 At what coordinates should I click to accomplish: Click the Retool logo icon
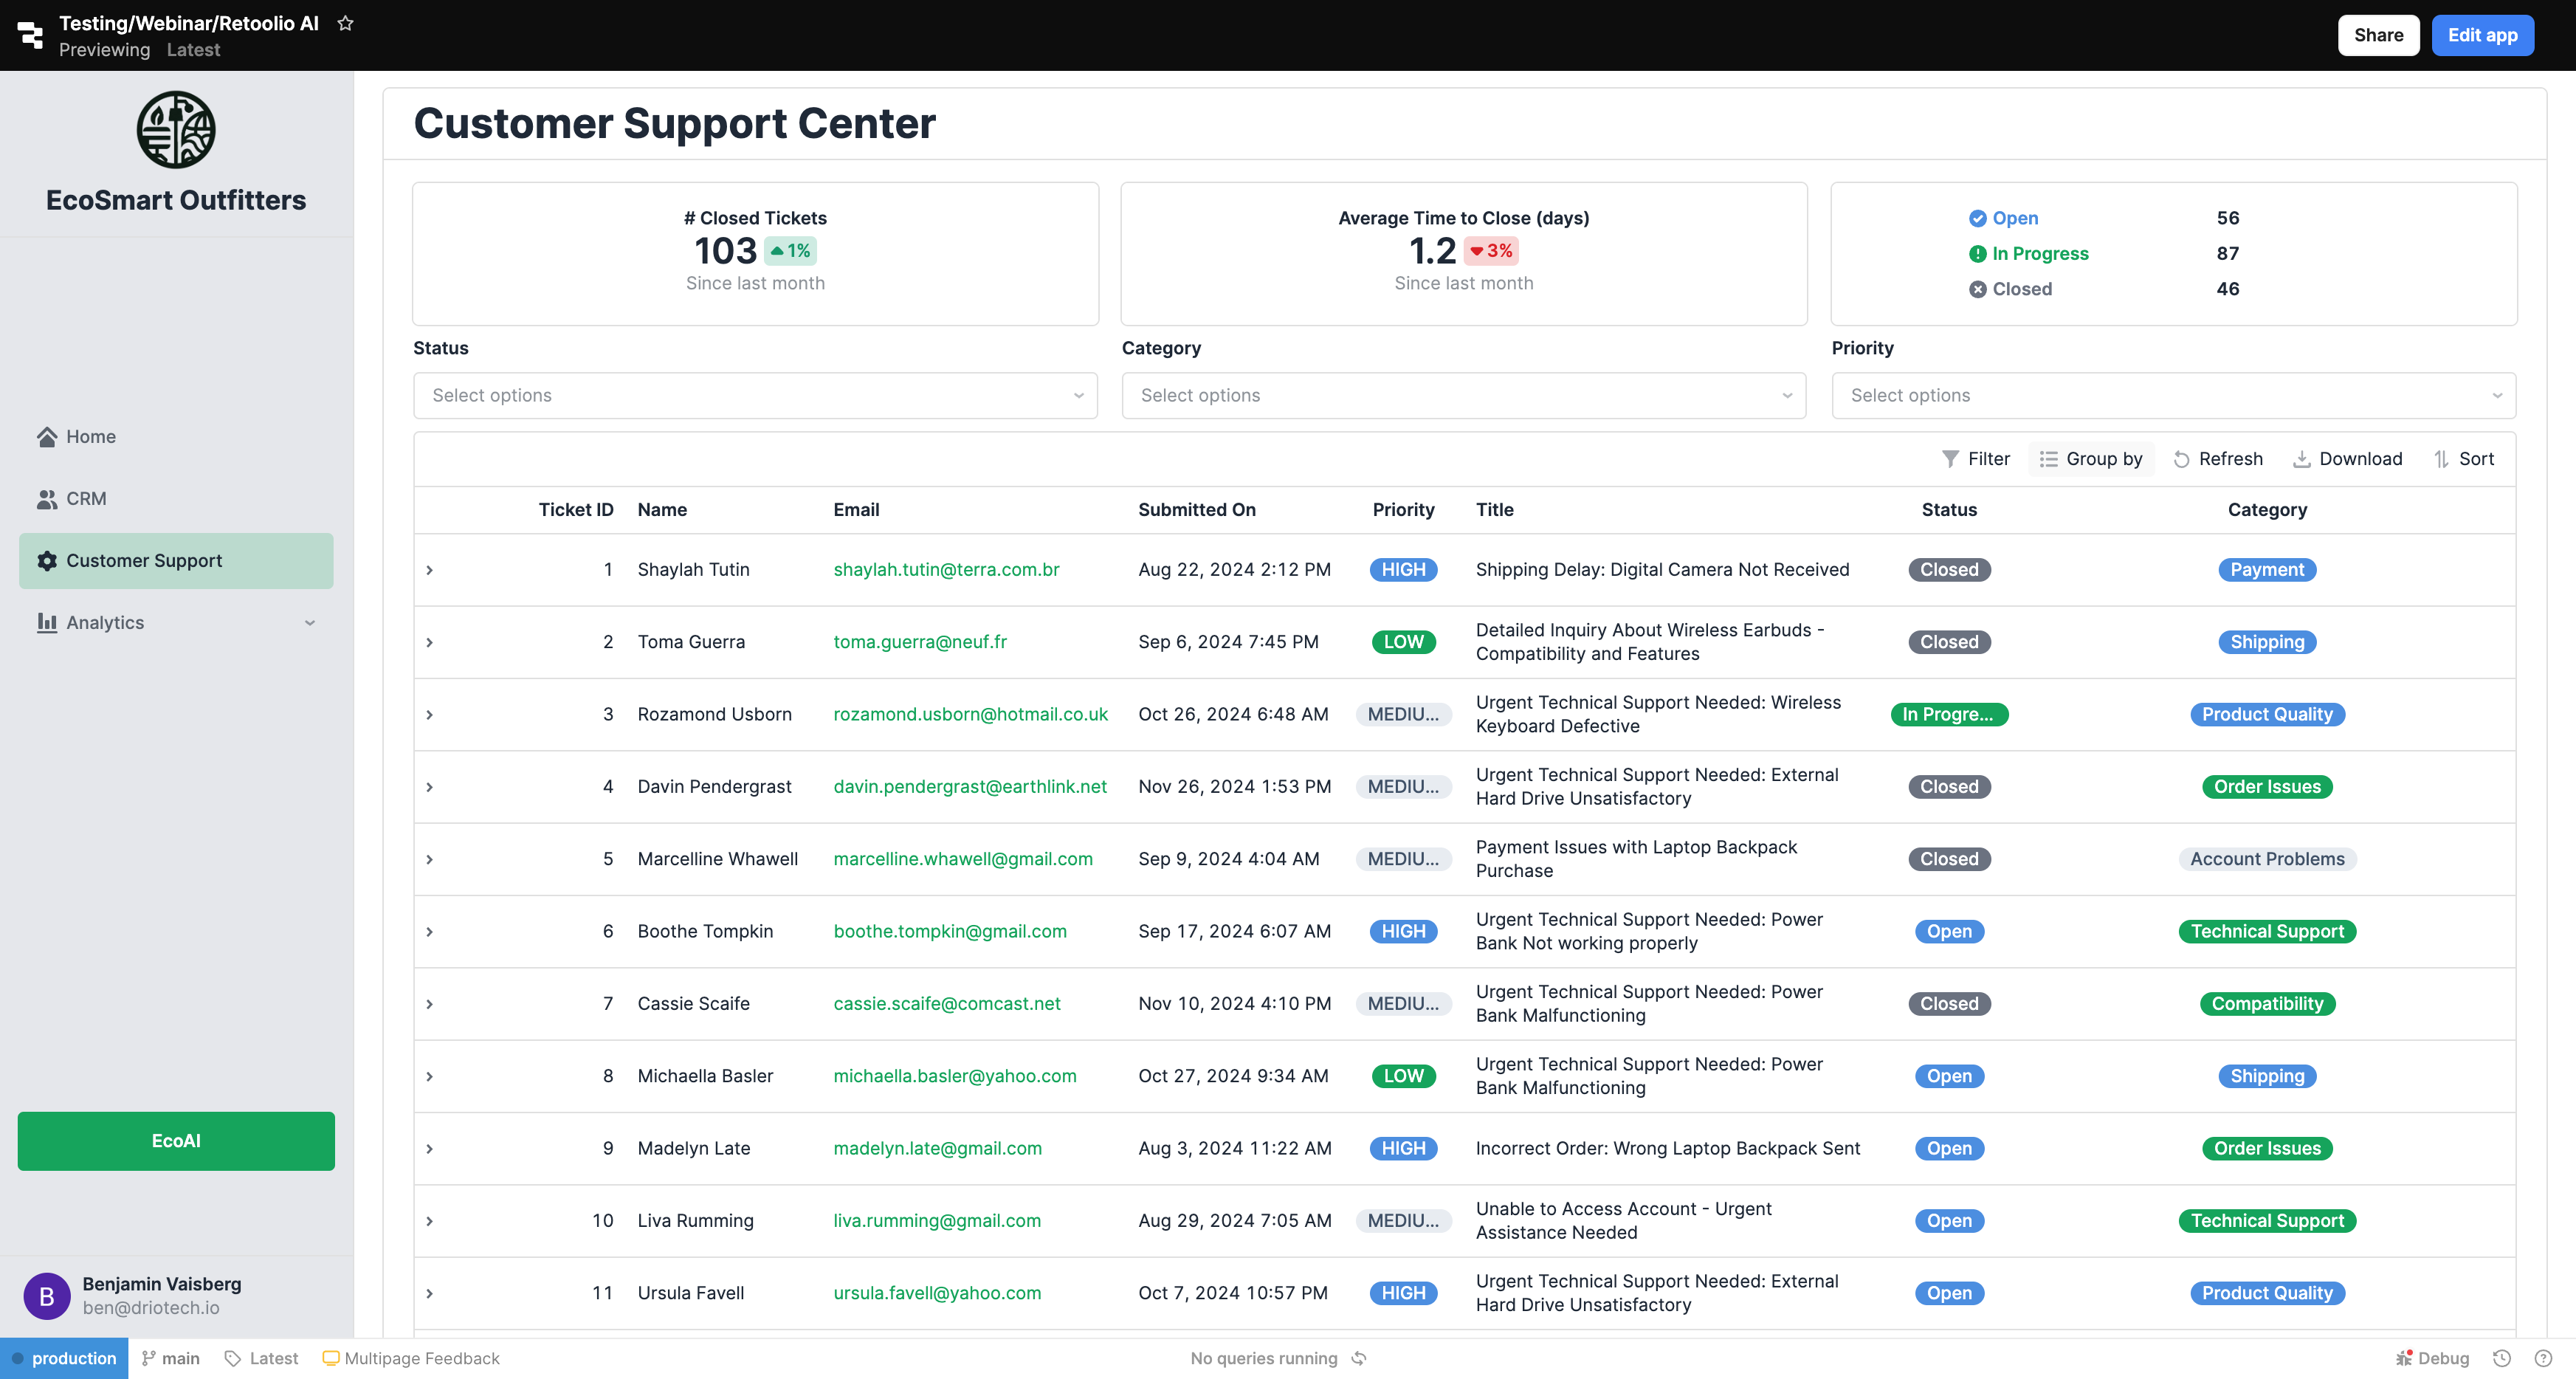tap(31, 35)
